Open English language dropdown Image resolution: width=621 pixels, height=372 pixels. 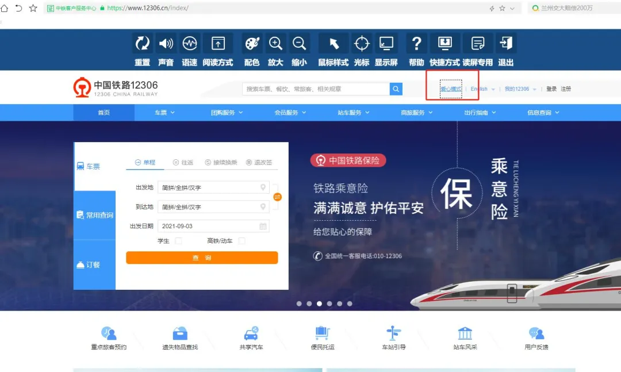point(483,89)
